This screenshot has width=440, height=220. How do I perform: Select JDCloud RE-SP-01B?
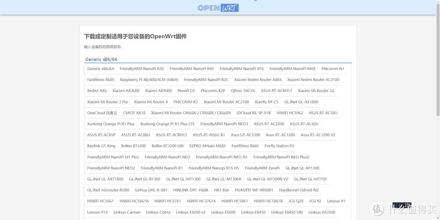(x=254, y=113)
